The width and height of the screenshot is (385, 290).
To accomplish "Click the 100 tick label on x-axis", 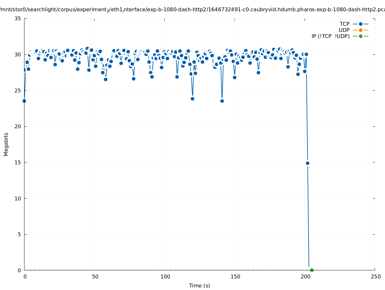I will click(165, 276).
